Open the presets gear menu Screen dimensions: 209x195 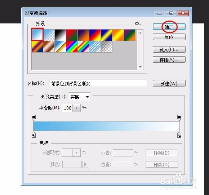(x=137, y=23)
